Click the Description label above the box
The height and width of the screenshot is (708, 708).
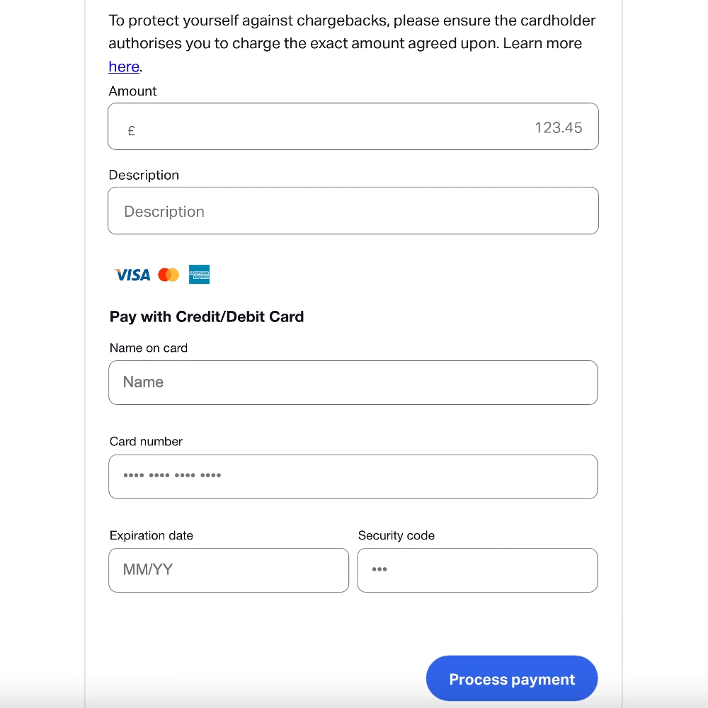[144, 175]
